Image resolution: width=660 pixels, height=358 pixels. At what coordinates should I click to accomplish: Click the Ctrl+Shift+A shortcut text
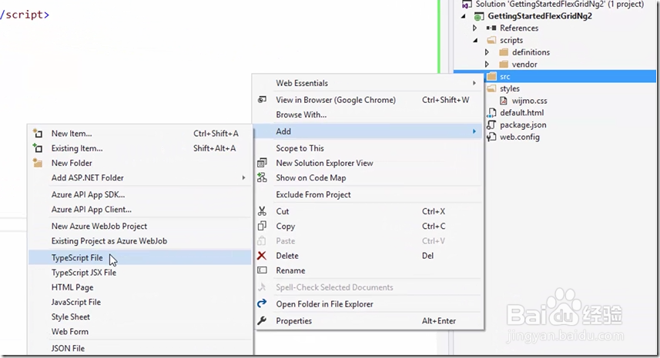coord(216,134)
